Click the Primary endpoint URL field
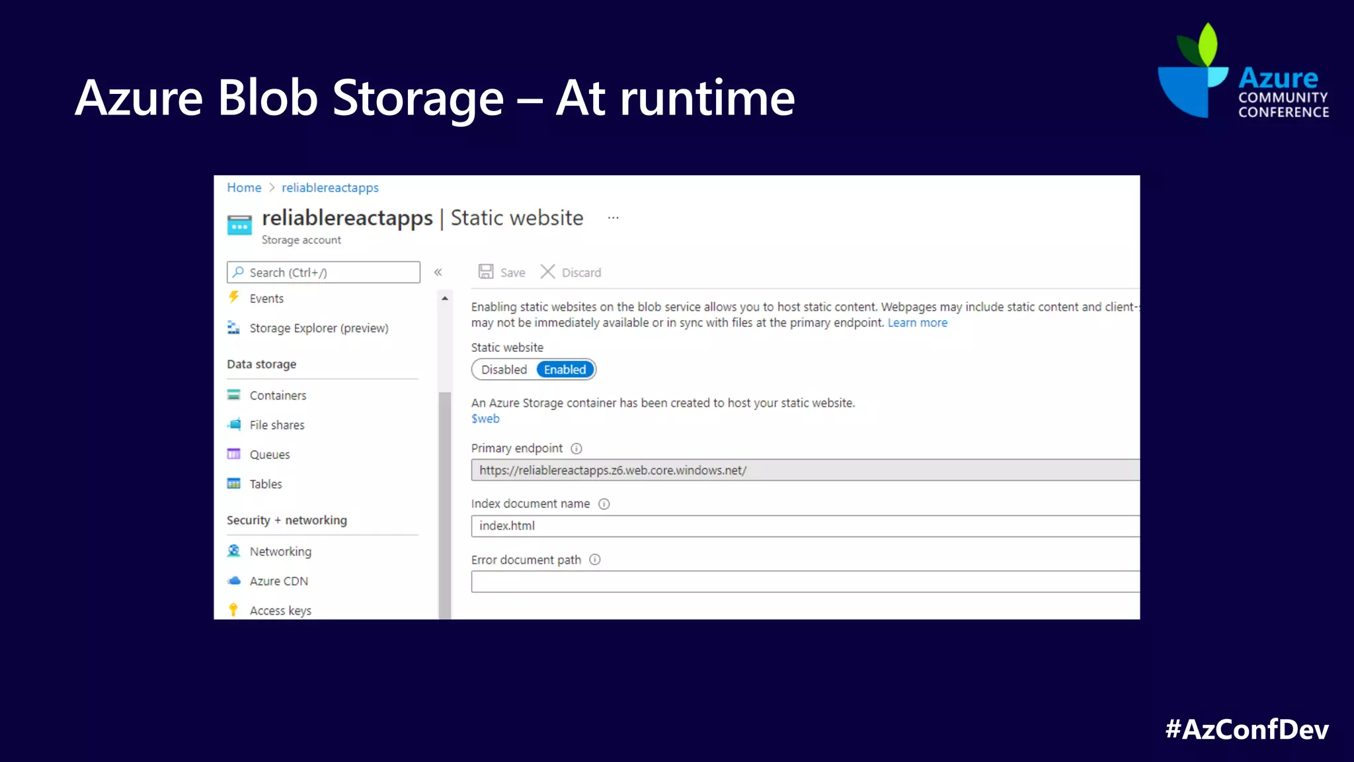This screenshot has height=762, width=1354. click(805, 470)
